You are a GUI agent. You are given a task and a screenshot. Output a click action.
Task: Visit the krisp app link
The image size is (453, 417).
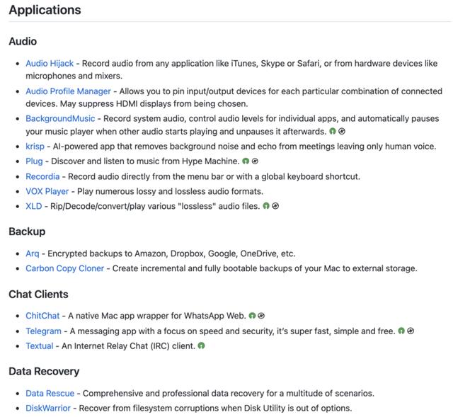34,147
